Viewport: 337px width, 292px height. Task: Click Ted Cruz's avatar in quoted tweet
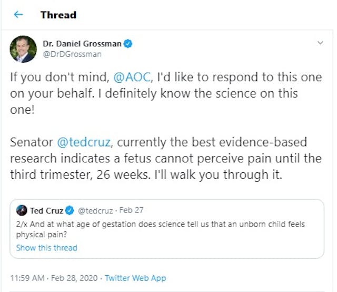22,210
